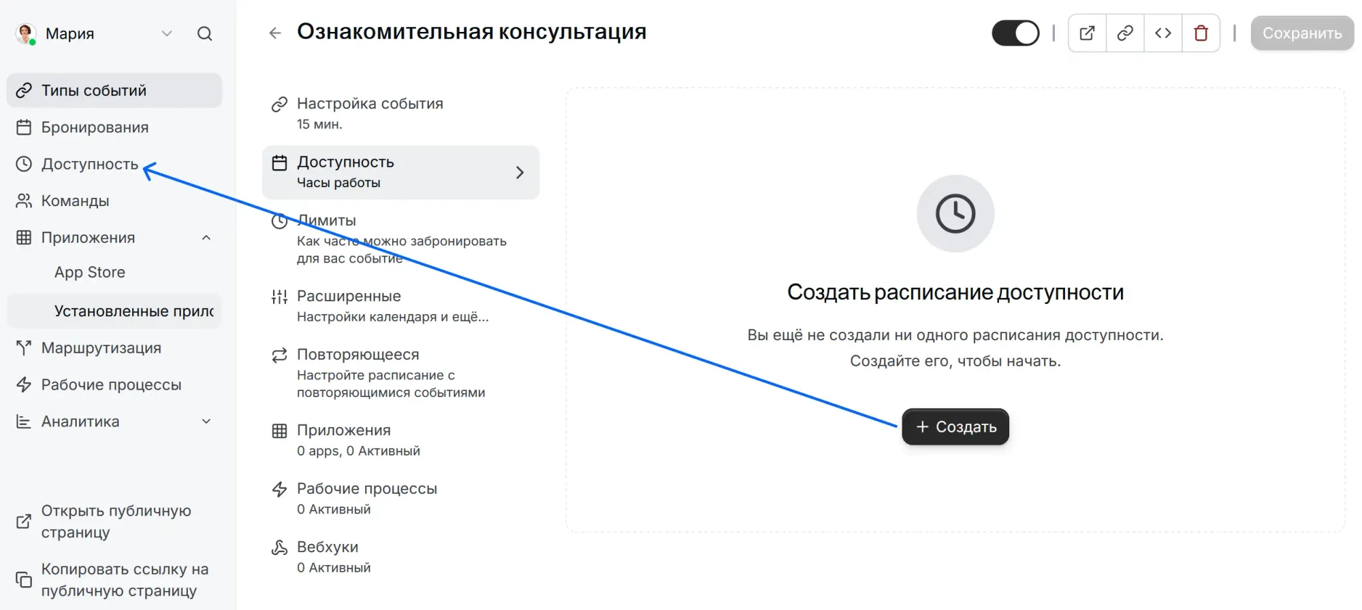The image size is (1362, 610).
Task: Click the Сохранить button
Action: tap(1301, 33)
